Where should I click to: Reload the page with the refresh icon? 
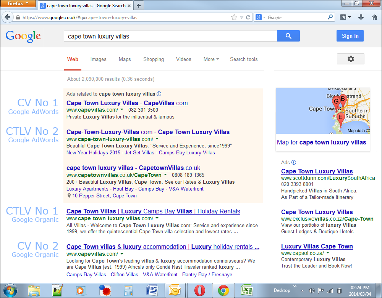point(248,17)
